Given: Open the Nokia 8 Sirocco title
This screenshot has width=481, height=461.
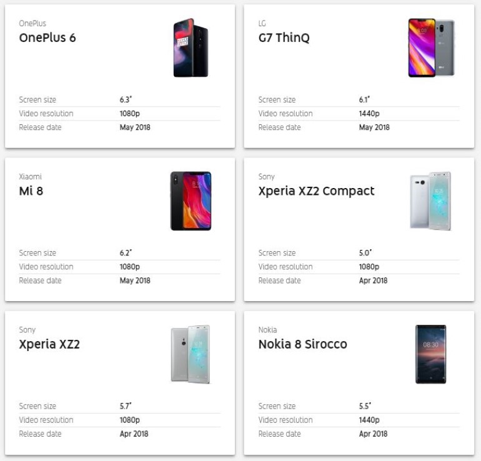Looking at the screenshot, I should (x=302, y=344).
